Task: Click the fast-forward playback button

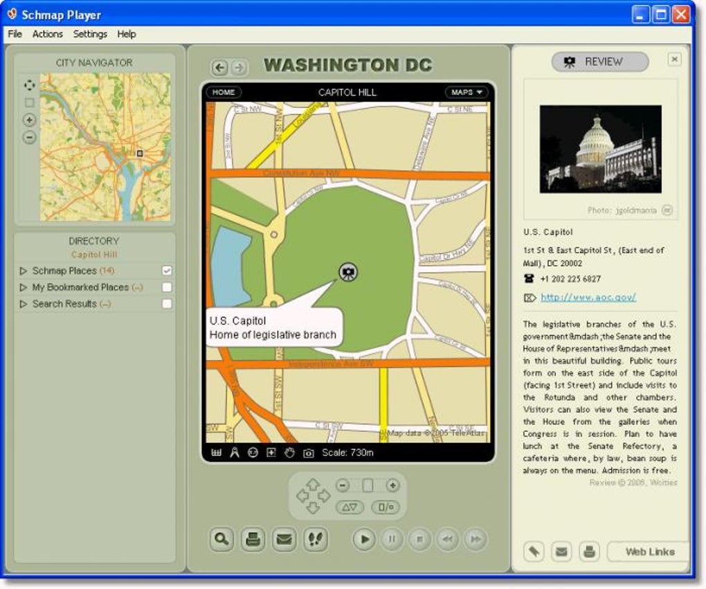Action: pyautogui.click(x=476, y=539)
